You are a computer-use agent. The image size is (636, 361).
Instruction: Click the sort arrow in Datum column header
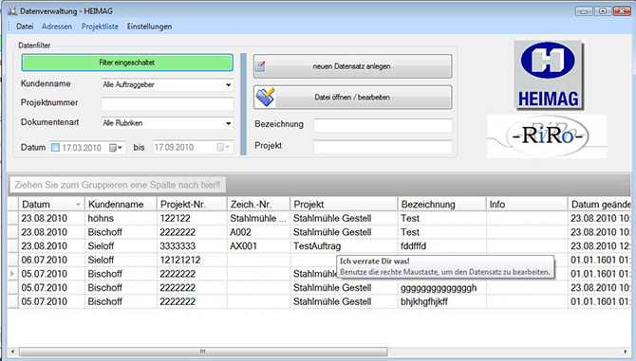(x=78, y=205)
